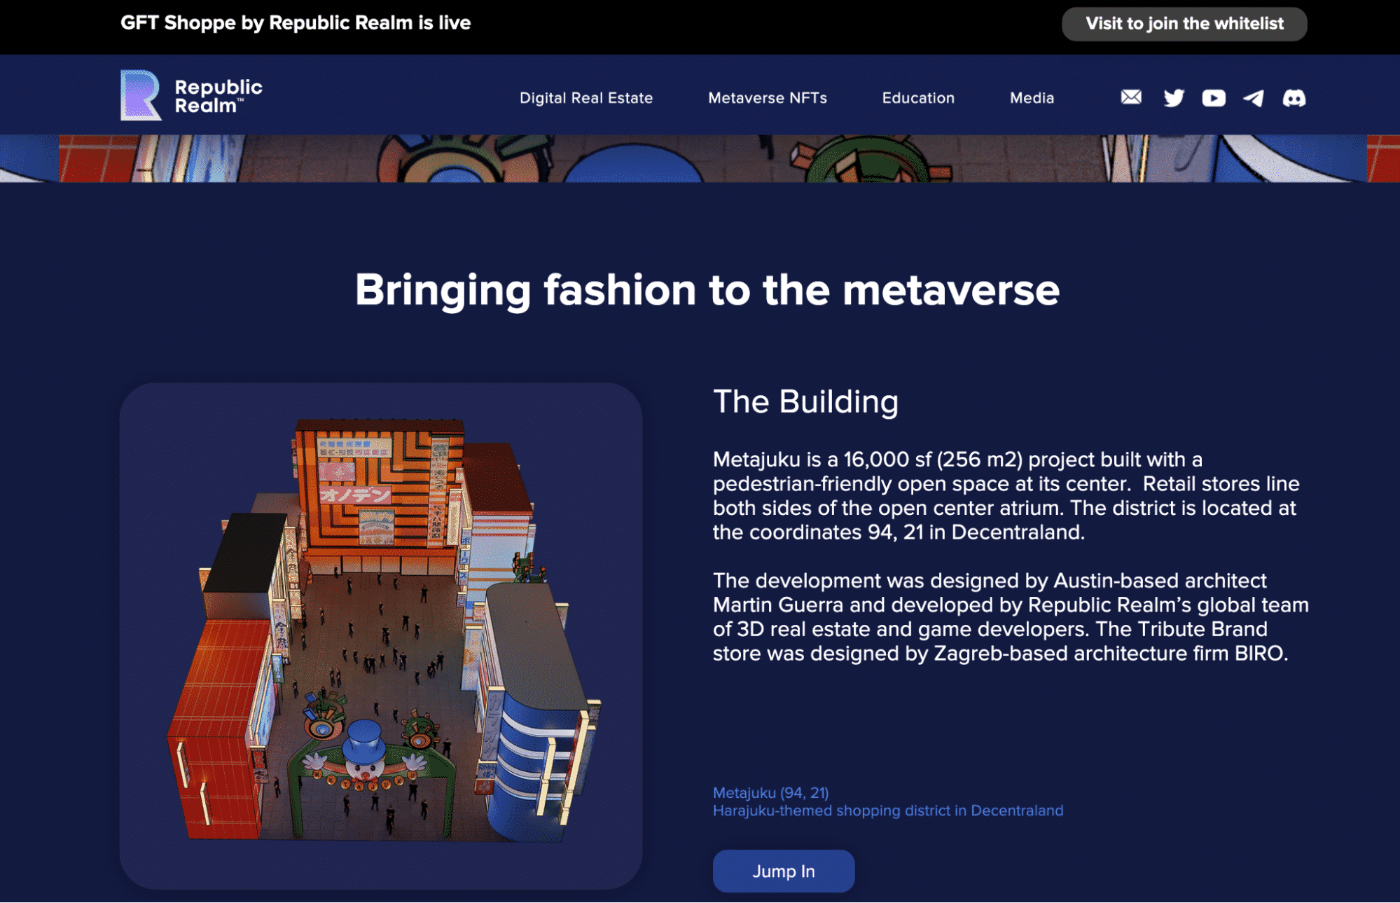This screenshot has height=903, width=1400.
Task: Click the Metajuku building 3D render image
Action: click(381, 635)
